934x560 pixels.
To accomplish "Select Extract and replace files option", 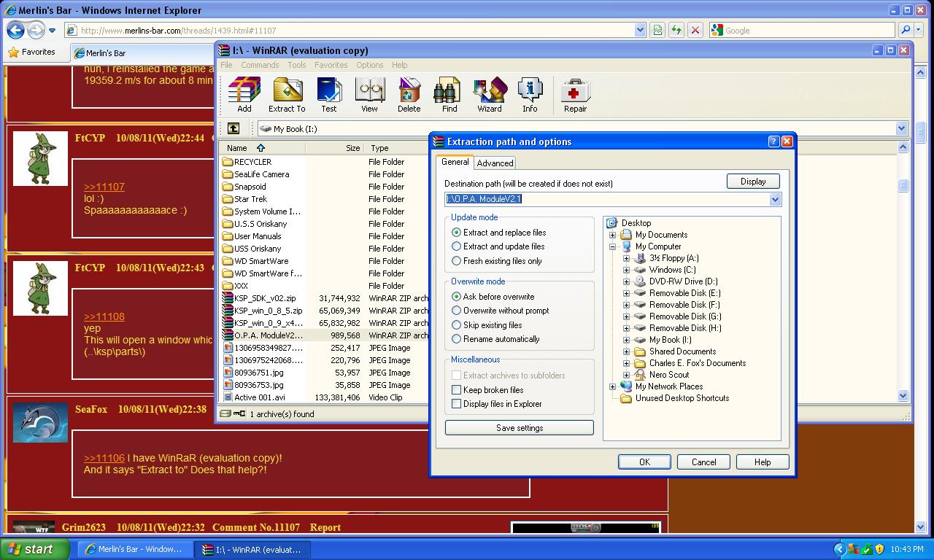I will (499, 233).
